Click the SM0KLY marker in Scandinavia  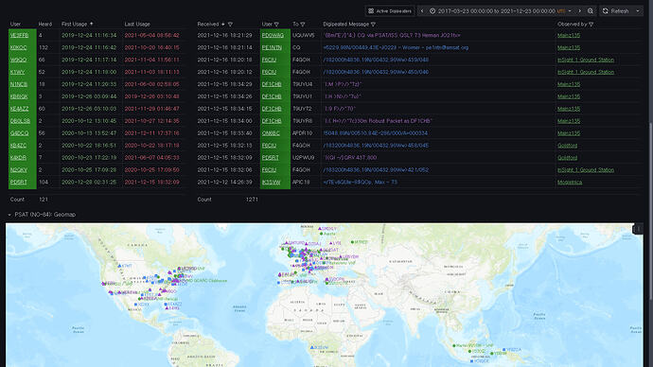pos(320,229)
